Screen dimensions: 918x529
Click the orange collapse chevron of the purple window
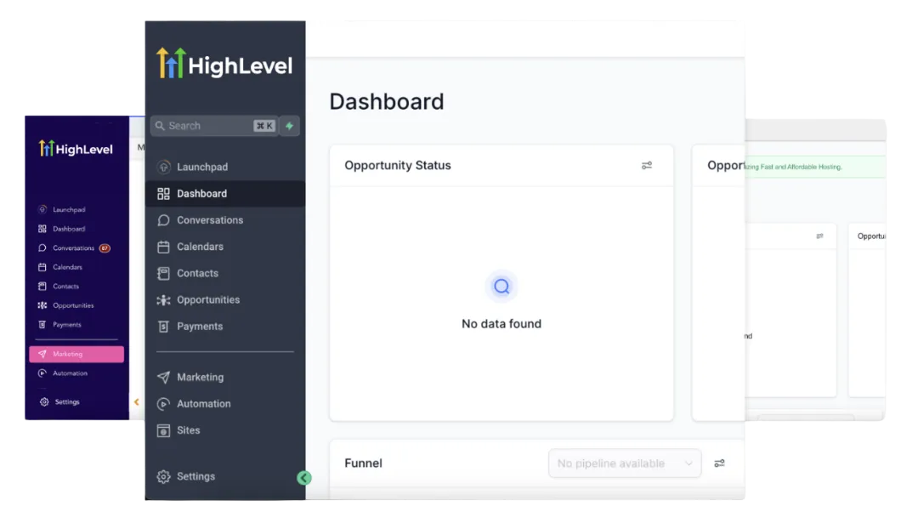[136, 402]
